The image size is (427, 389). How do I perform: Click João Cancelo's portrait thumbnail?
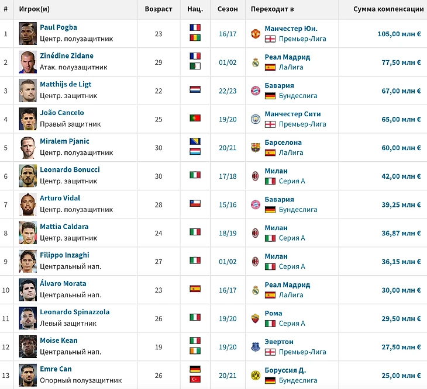coord(27,119)
